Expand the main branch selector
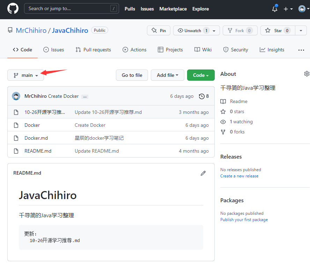This screenshot has width=310, height=263. coord(26,75)
